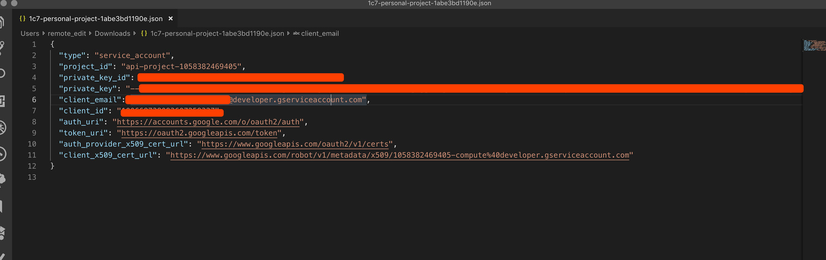Open the client_email breadcrumb symbol
The height and width of the screenshot is (260, 826).
(320, 33)
